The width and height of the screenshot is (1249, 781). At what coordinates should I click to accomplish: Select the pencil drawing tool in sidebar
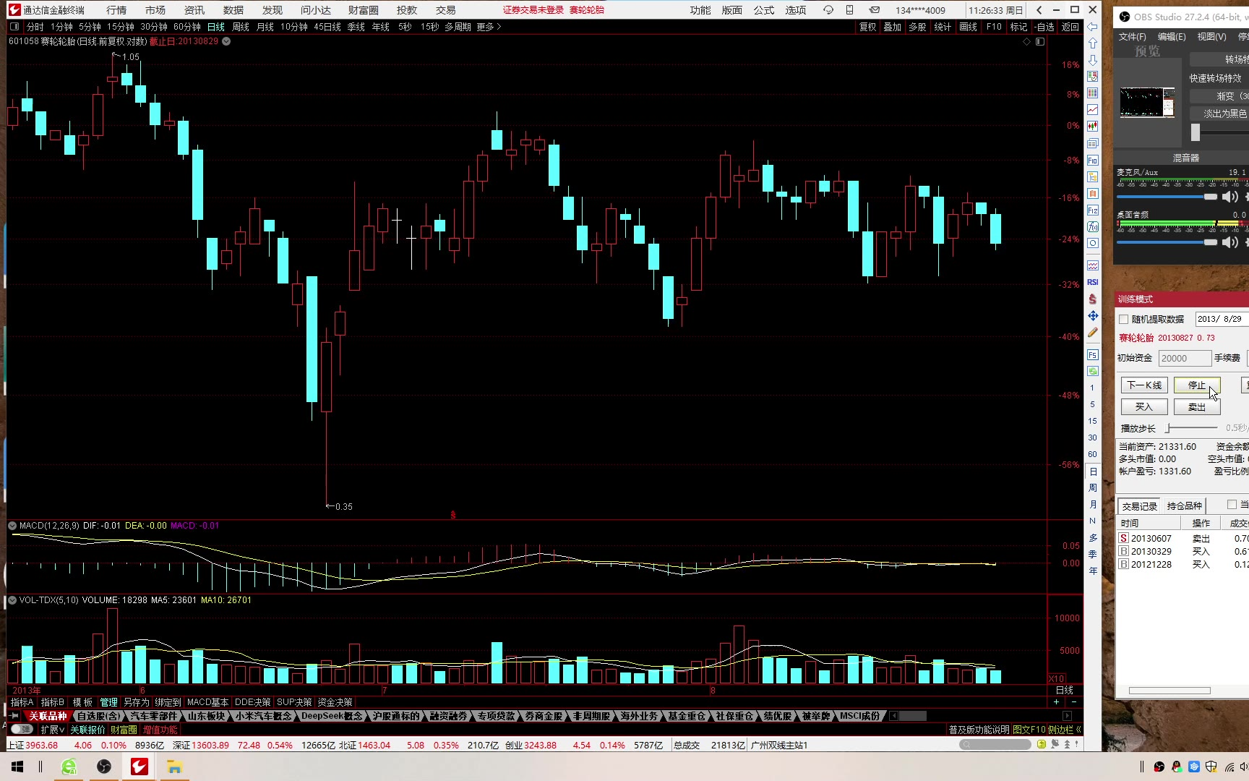(x=1093, y=333)
